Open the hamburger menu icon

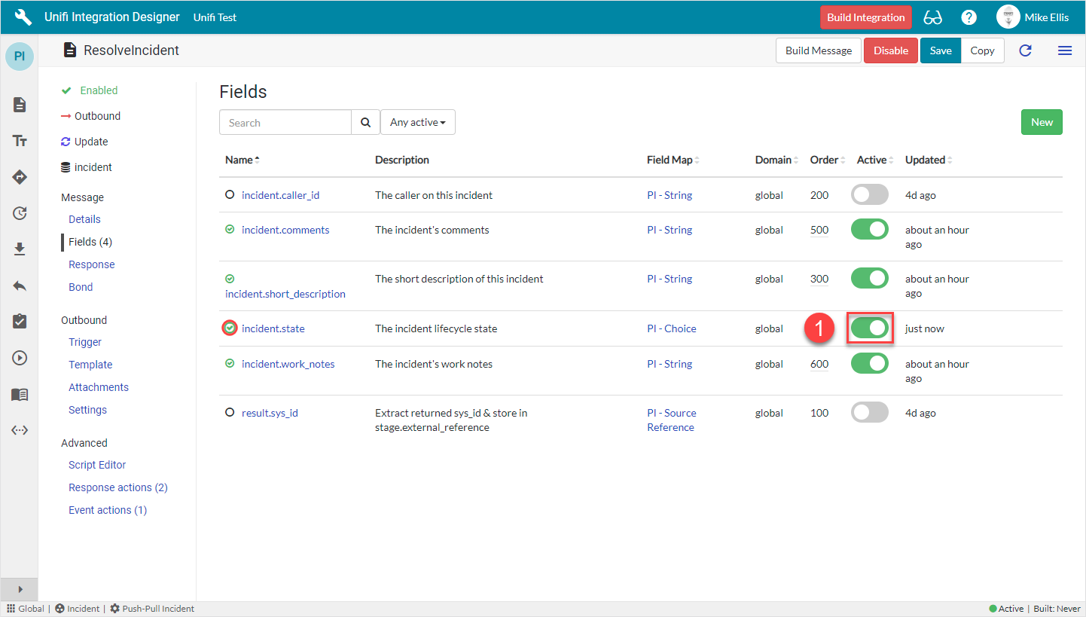tap(1064, 50)
